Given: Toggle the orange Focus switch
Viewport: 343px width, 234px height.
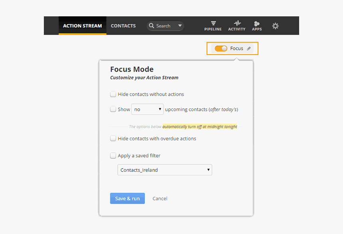Looking at the screenshot, I should coord(221,48).
